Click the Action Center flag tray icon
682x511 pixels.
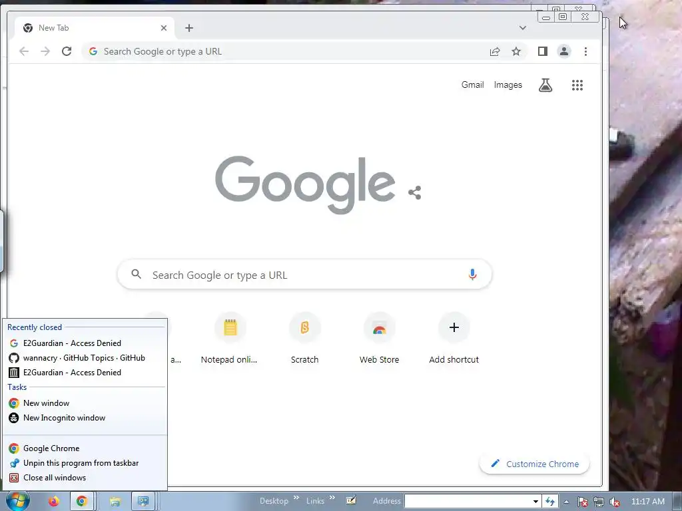tap(582, 502)
